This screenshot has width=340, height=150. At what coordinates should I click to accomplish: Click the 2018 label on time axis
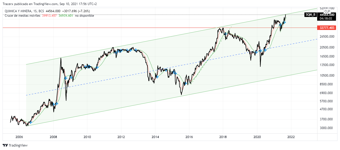[223, 137]
